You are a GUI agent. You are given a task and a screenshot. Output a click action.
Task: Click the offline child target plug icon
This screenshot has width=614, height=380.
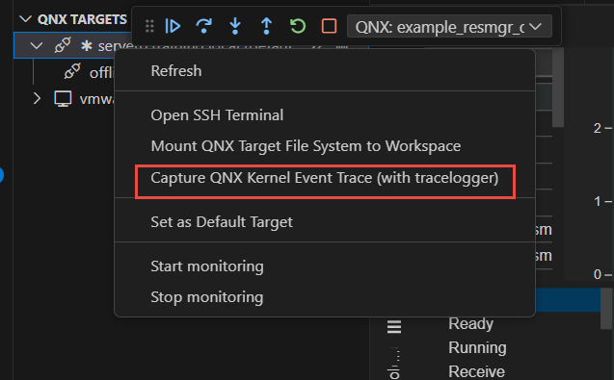[72, 71]
